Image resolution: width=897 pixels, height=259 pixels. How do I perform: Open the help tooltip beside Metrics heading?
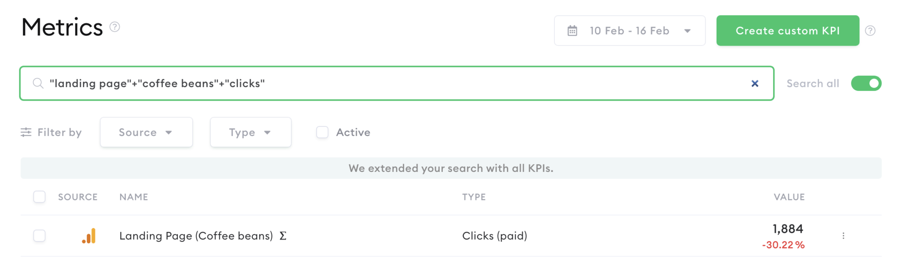click(x=114, y=28)
